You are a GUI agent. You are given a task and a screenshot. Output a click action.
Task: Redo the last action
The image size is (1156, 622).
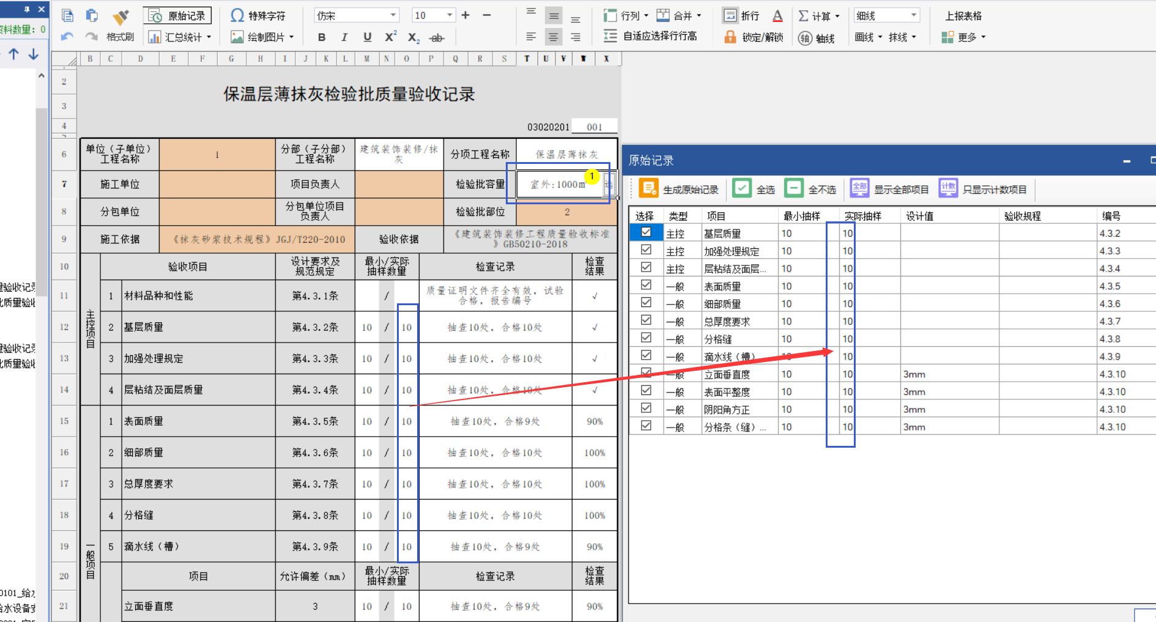(x=92, y=37)
